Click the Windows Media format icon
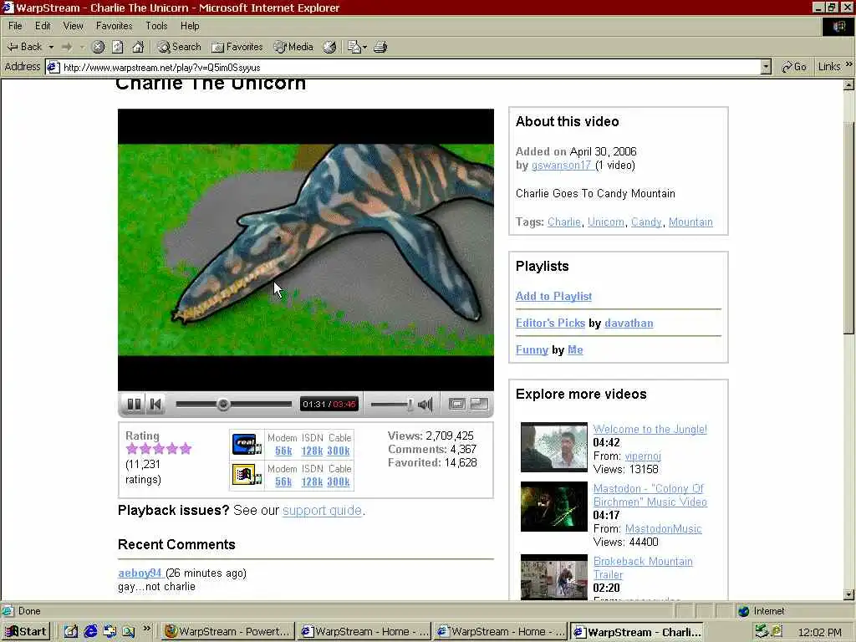This screenshot has height=642, width=856. 247,475
